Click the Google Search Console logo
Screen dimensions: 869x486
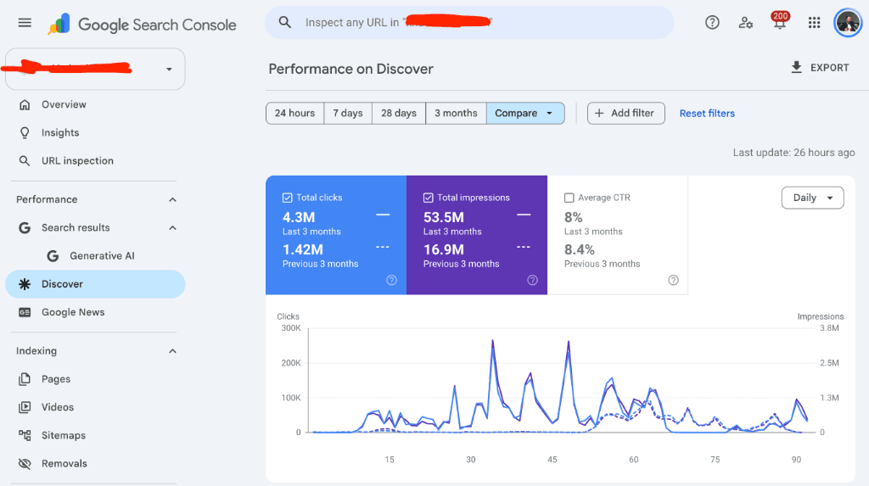tap(142, 25)
